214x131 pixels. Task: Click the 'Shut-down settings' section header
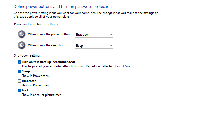pyautogui.click(x=28, y=55)
